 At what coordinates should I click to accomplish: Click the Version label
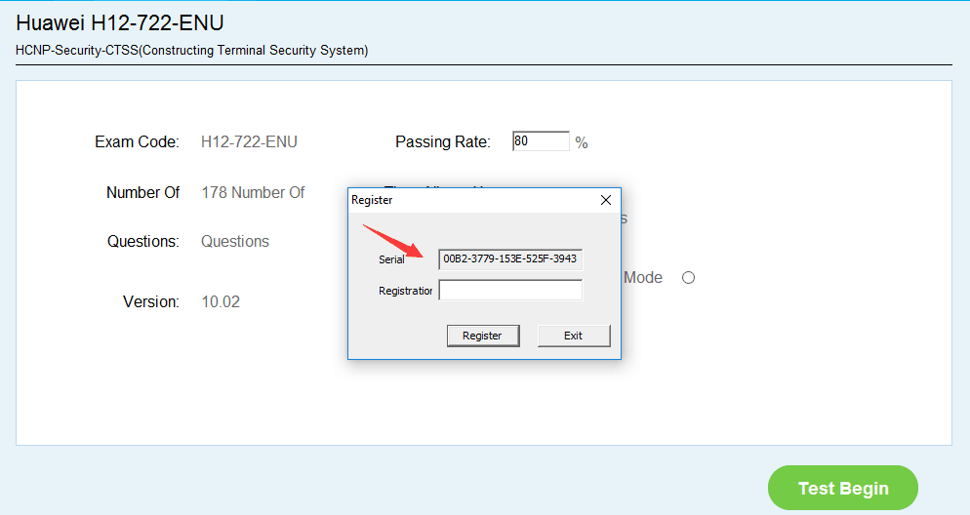pos(151,301)
